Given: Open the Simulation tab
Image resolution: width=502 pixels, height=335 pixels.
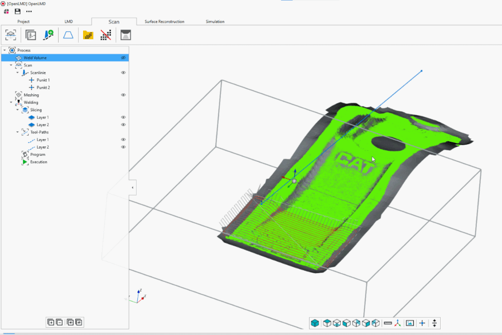Looking at the screenshot, I should 215,22.
